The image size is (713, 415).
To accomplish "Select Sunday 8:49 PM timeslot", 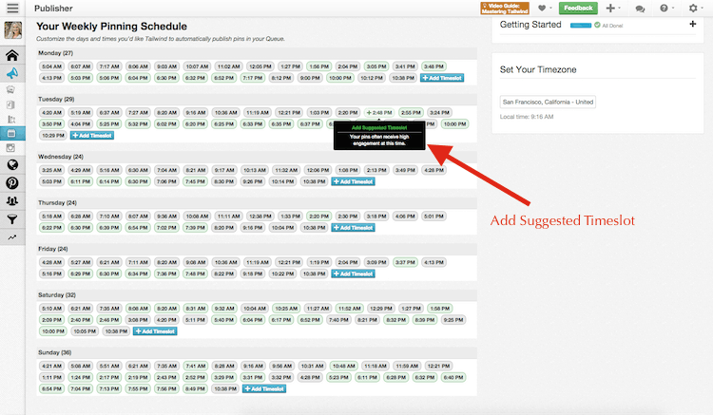I will click(x=195, y=389).
